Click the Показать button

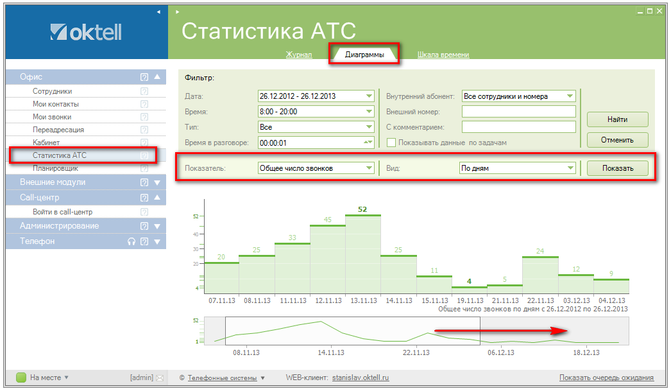point(617,168)
